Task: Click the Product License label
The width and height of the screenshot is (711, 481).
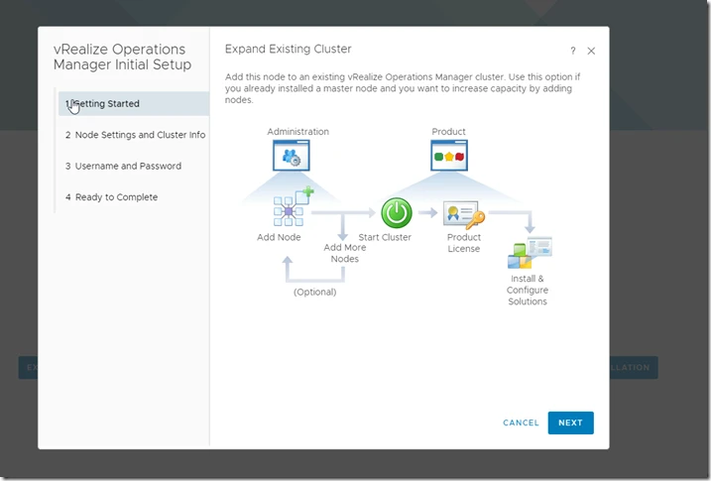Action: 463,243
